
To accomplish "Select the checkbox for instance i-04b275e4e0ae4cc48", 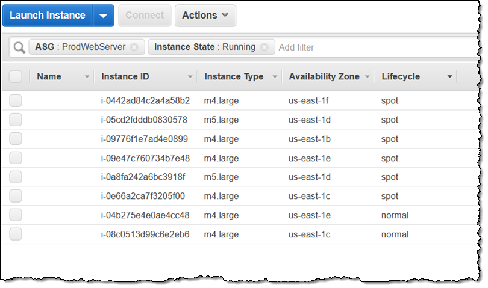I will pos(16,215).
